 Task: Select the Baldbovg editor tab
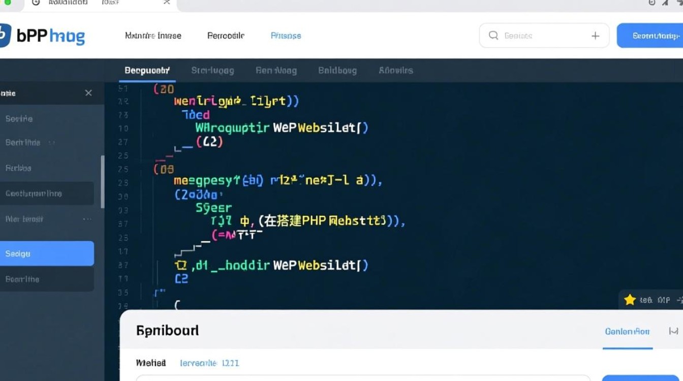pos(337,71)
